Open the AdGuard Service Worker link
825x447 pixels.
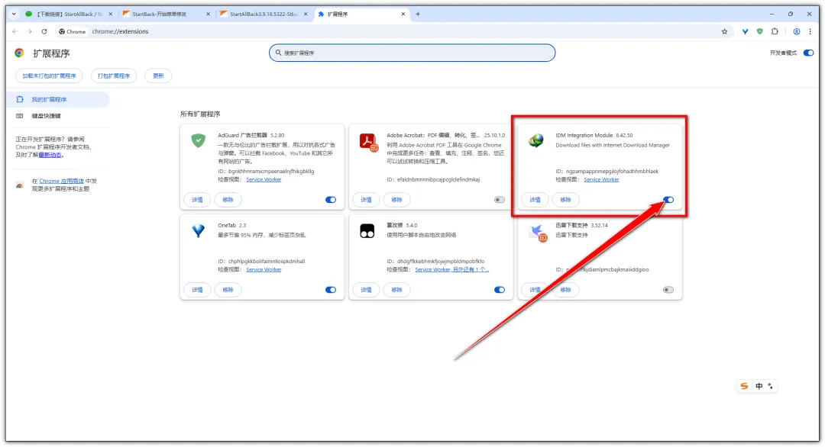264,180
